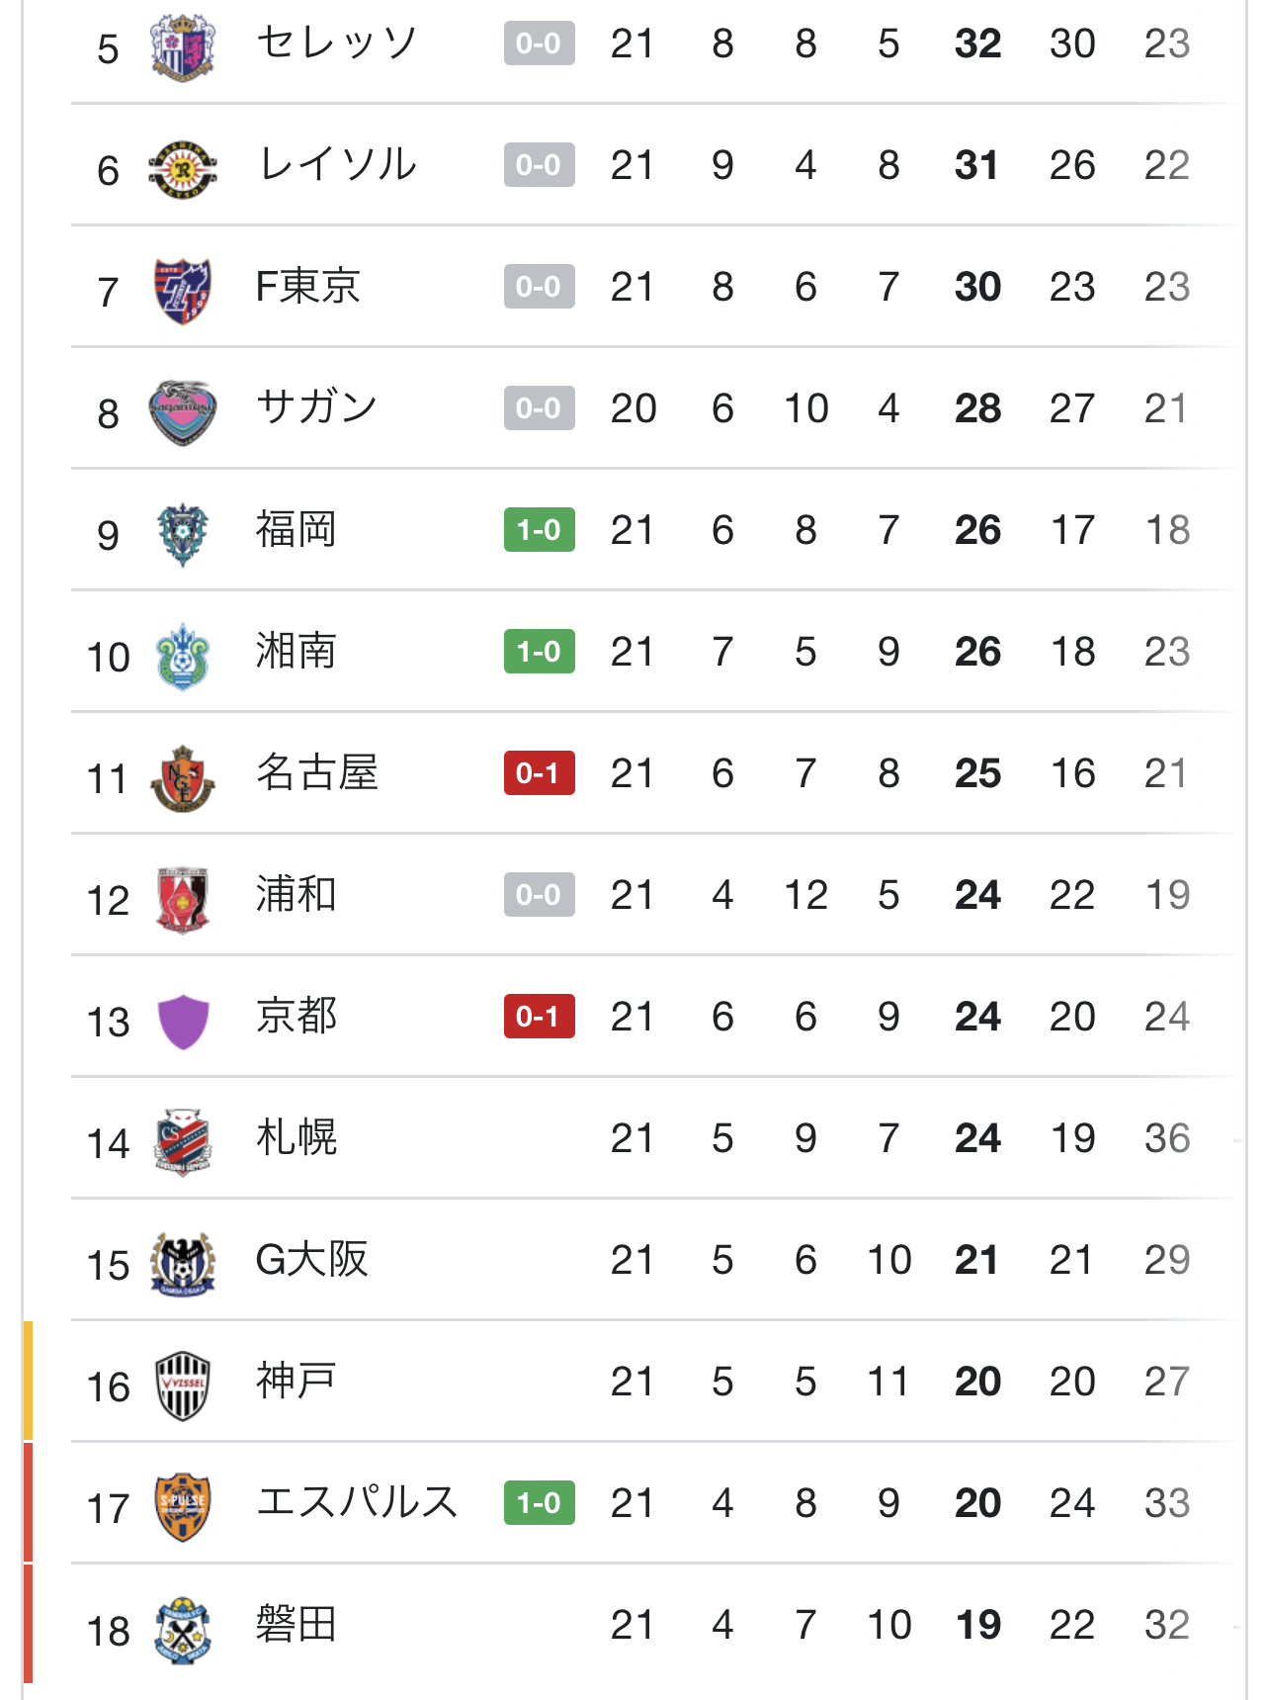Click the green 1-0 badge for エスパルス
Viewport: 1269px width, 1700px height.
(539, 1503)
